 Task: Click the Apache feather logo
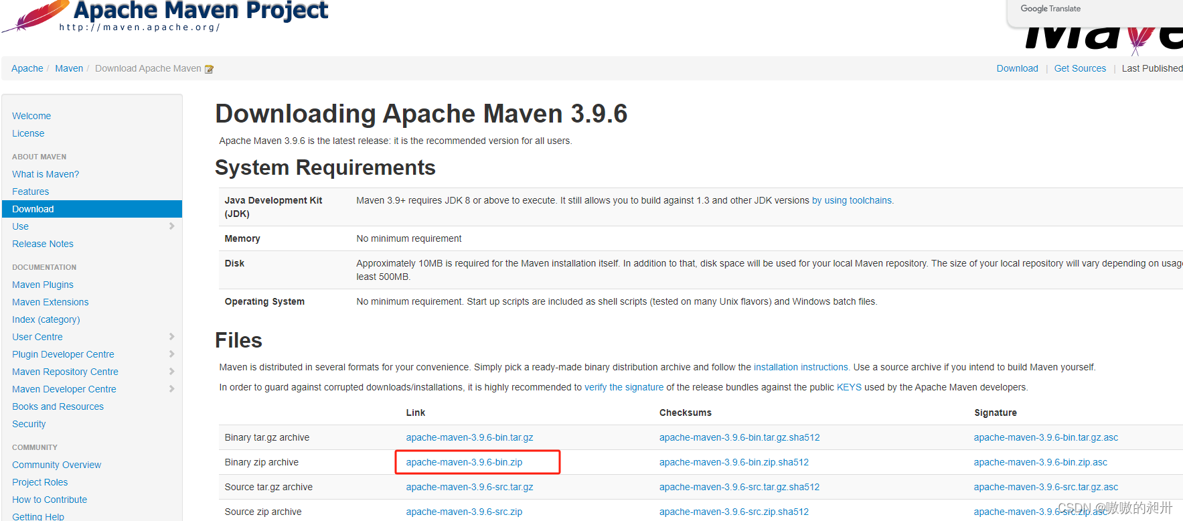tap(35, 16)
